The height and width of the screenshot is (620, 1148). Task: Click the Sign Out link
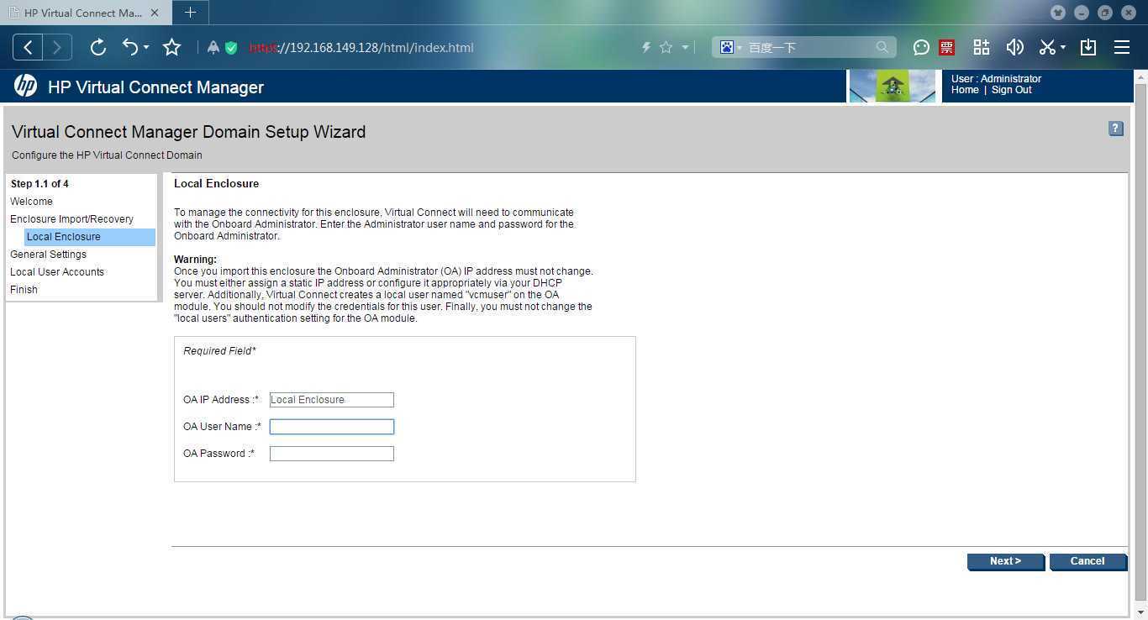[x=1011, y=90]
